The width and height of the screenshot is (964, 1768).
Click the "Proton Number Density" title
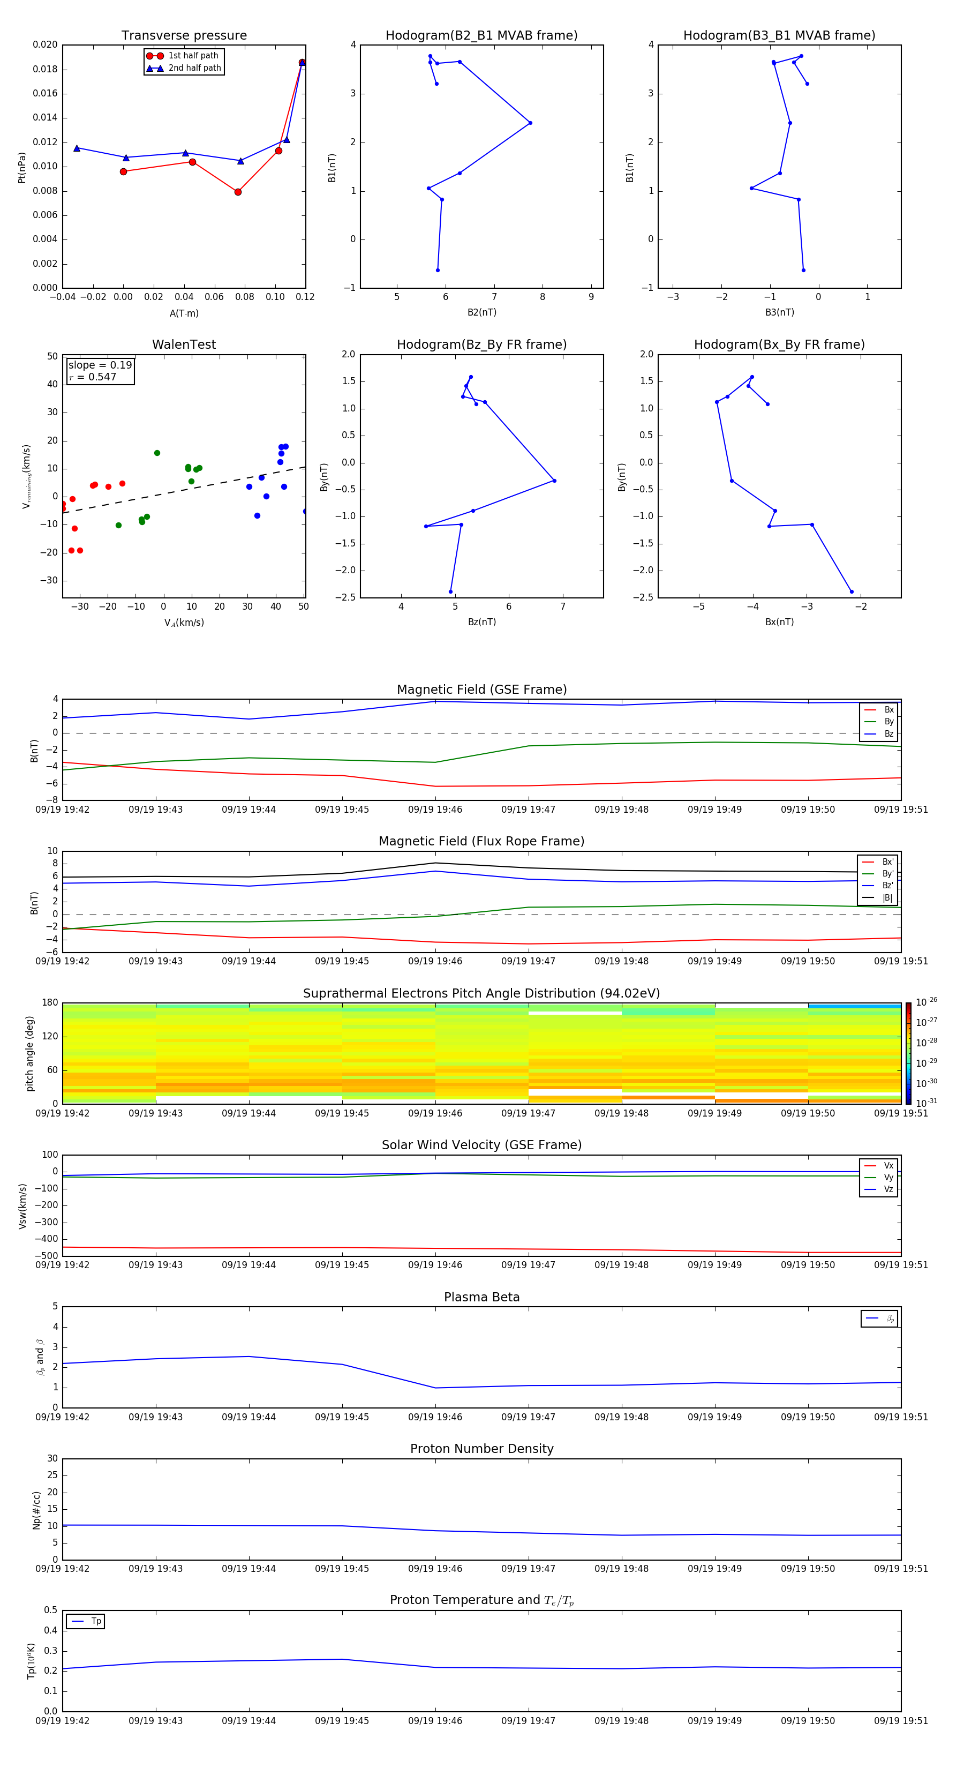[x=481, y=1449]
